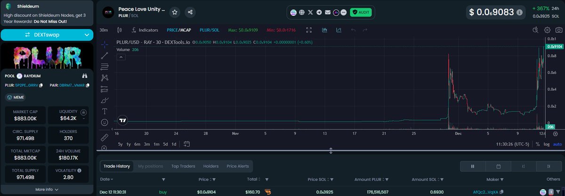Open go-to-date calendar icon
565x196 pixels.
(x=187, y=144)
